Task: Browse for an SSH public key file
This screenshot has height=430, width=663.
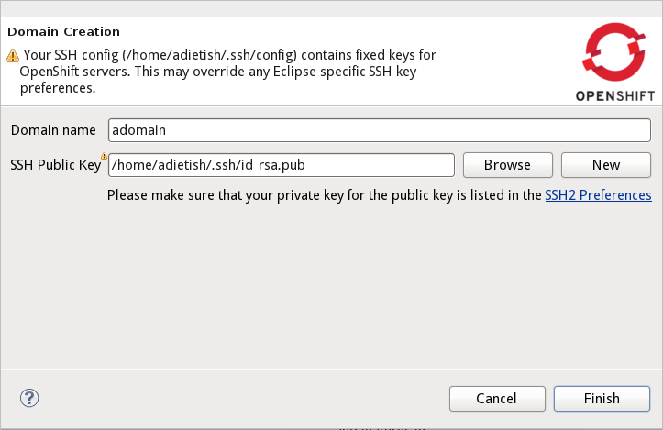Action: pyautogui.click(x=507, y=165)
